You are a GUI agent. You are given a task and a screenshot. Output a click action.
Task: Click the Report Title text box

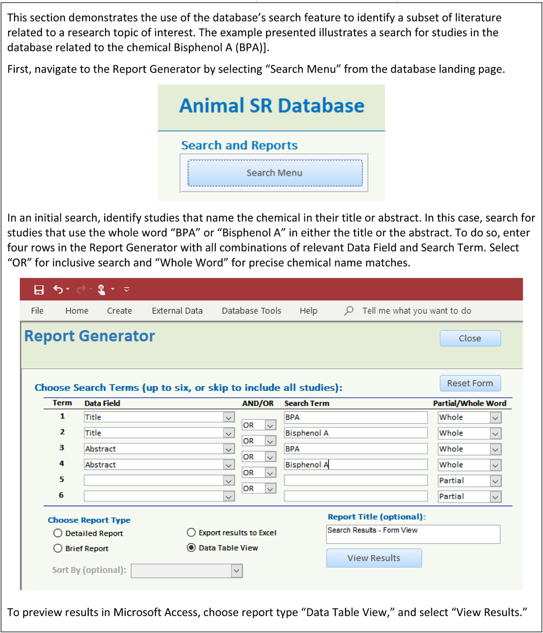[x=413, y=534]
